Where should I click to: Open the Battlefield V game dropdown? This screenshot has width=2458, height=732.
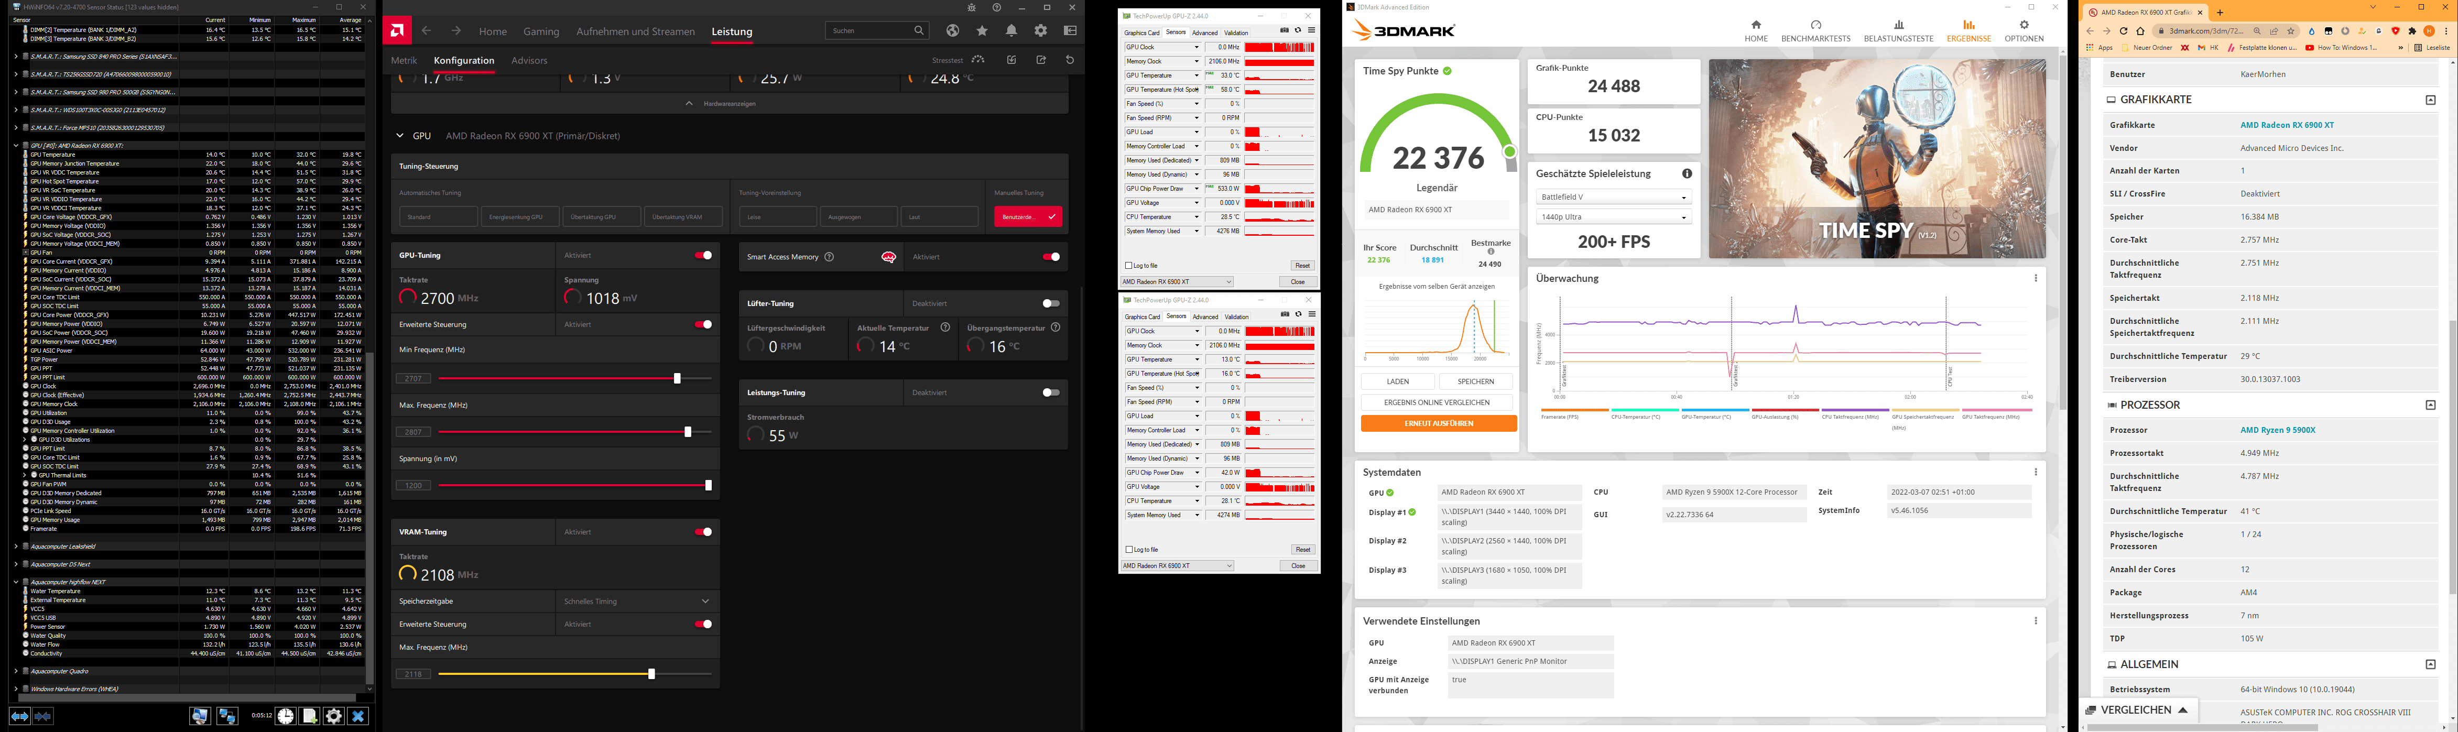click(x=1614, y=196)
